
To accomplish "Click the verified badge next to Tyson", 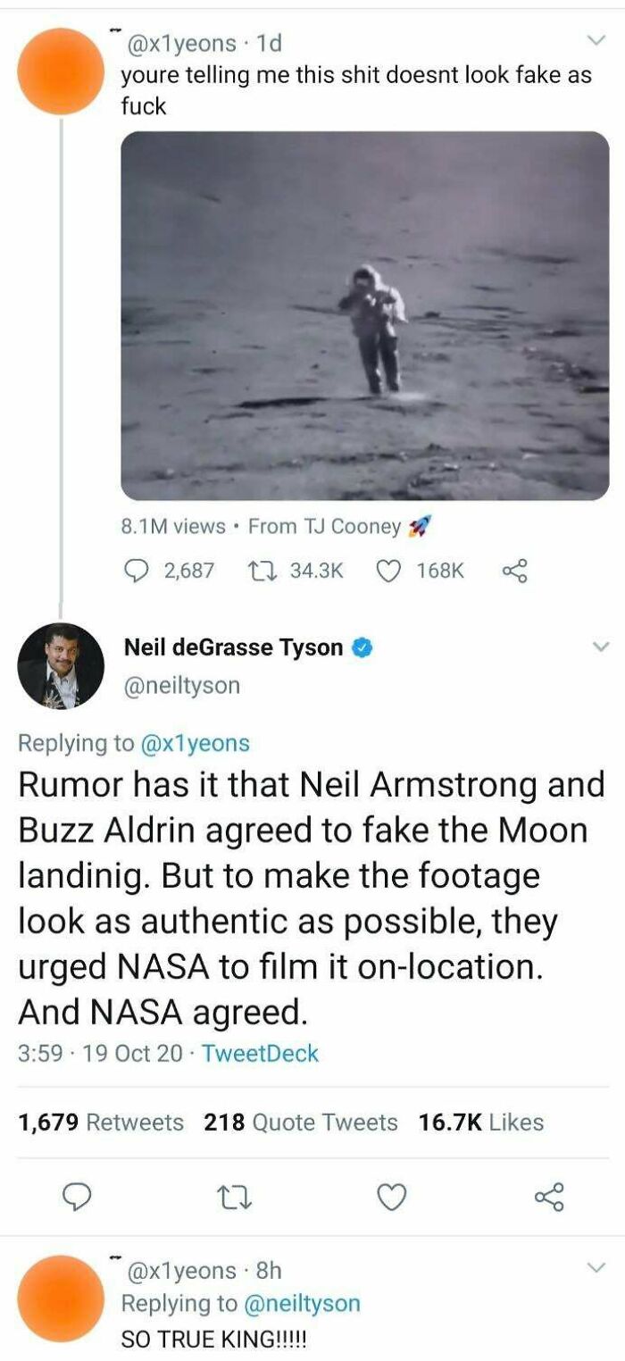I will pos(362,648).
